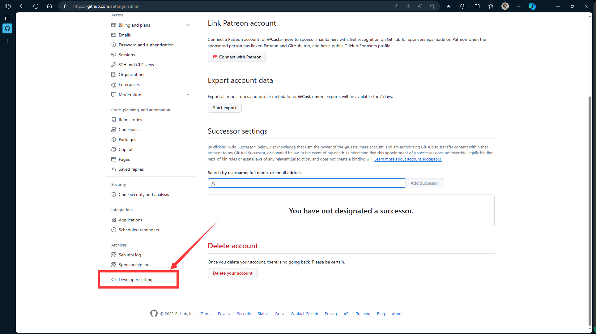Open Security footer link

point(244,314)
